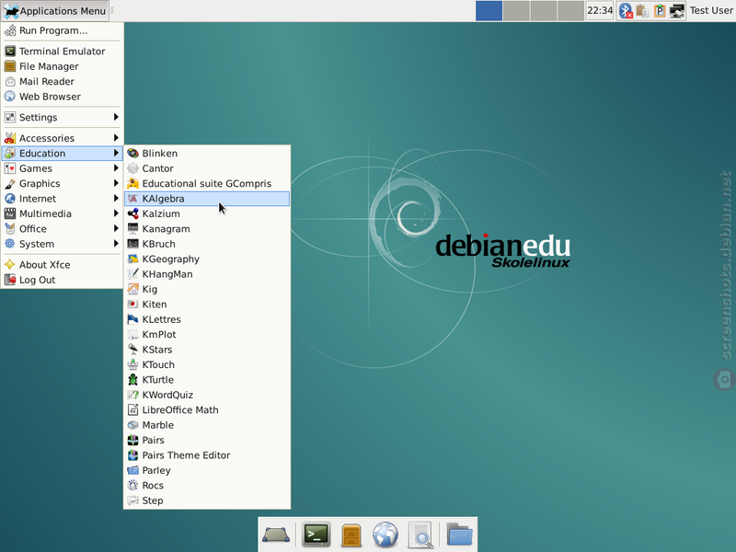Click the Test User panel button
Viewport: 736px width, 552px height.
(710, 11)
